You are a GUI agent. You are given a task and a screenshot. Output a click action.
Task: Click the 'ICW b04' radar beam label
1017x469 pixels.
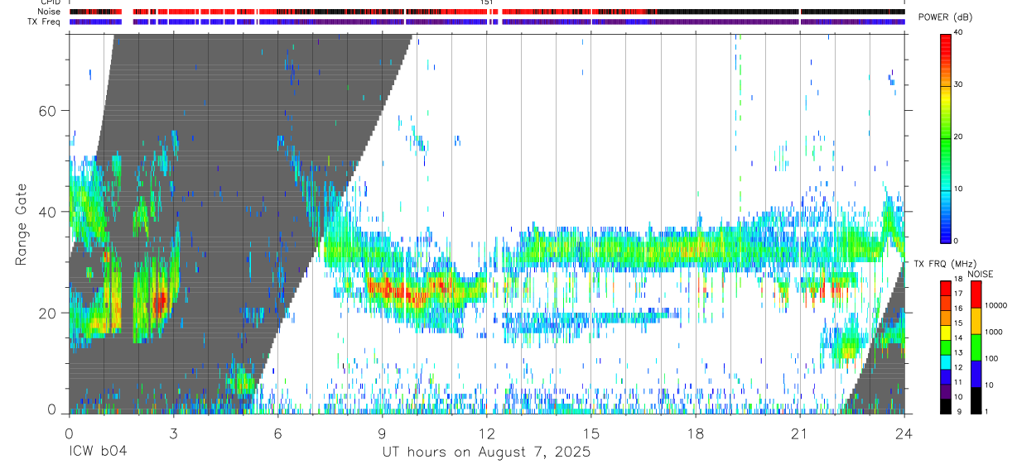point(98,452)
